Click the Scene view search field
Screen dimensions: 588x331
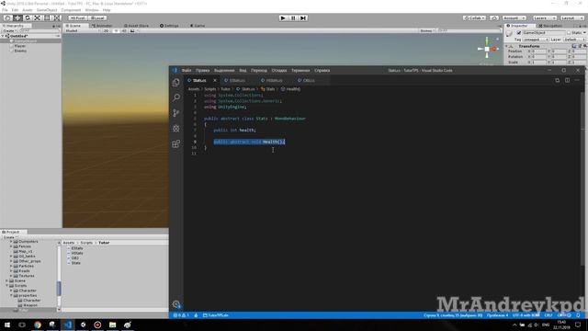click(x=469, y=30)
